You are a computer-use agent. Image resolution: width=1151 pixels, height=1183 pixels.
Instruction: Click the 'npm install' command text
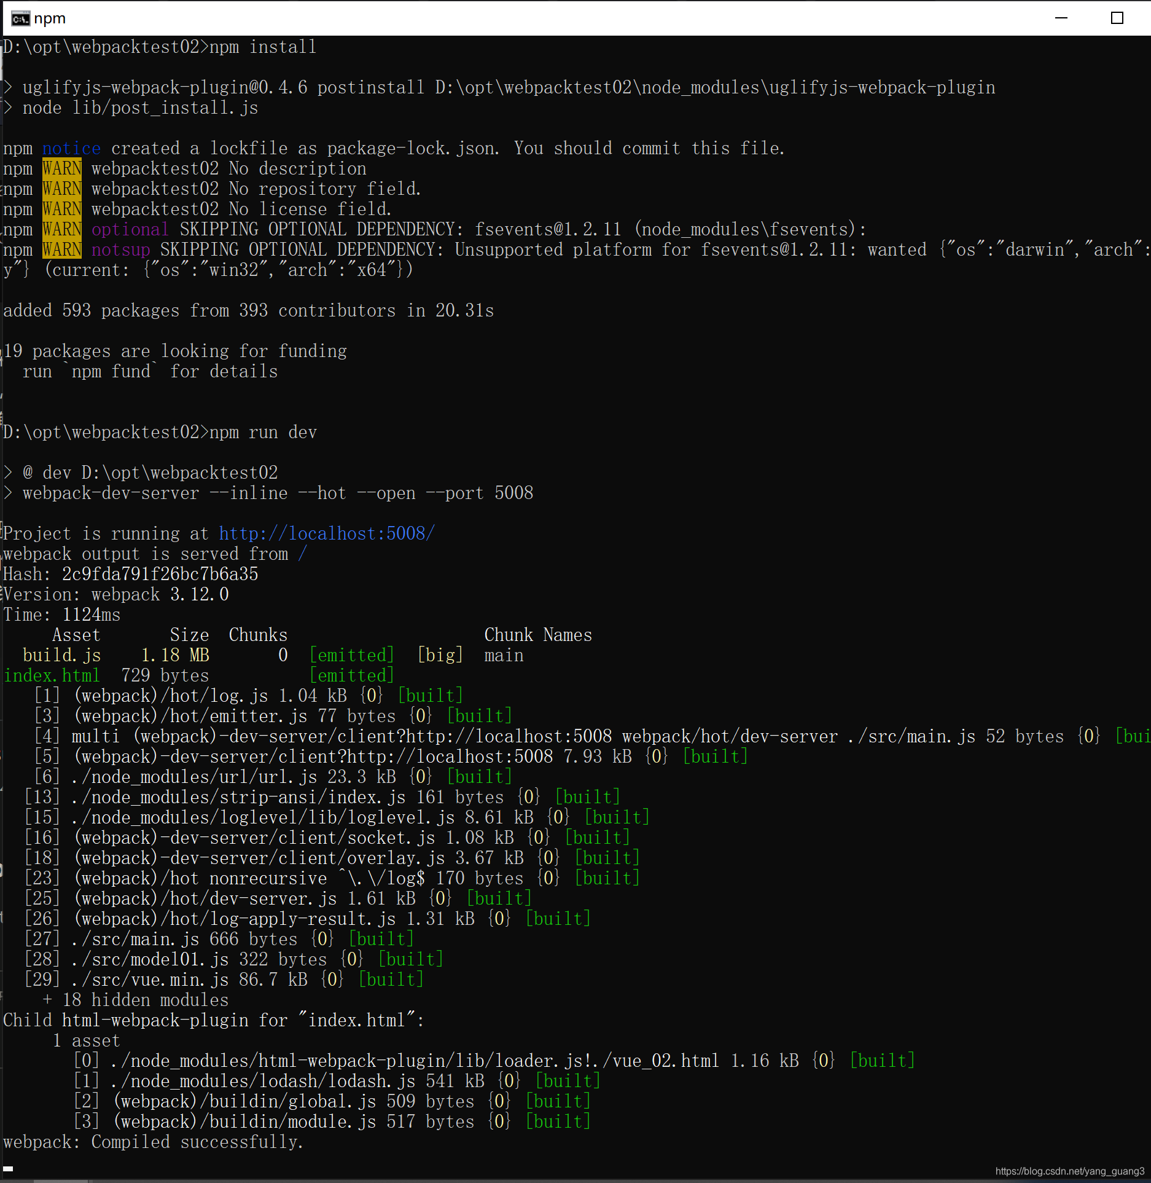[x=263, y=47]
